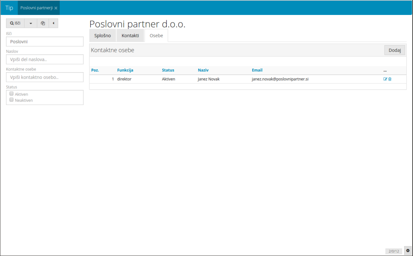Open the Kontakti tab

[x=130, y=36]
